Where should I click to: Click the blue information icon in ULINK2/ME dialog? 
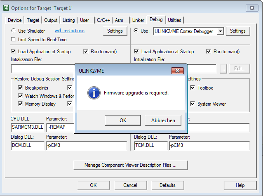94,93
